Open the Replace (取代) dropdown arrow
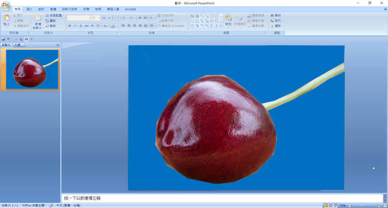Screen dimensions: 388x208 pyautogui.click(x=282, y=21)
